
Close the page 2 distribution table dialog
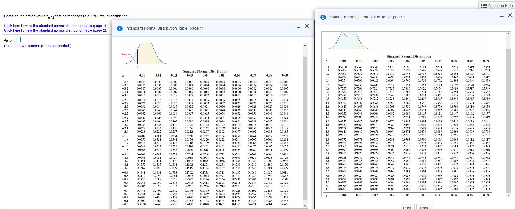click(510, 15)
